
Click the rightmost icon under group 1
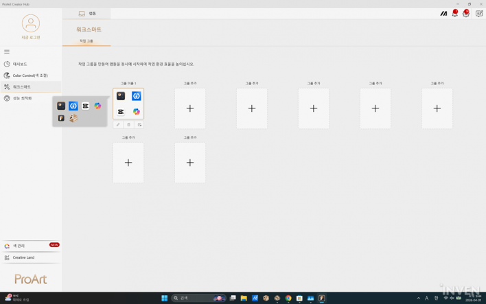point(139,125)
